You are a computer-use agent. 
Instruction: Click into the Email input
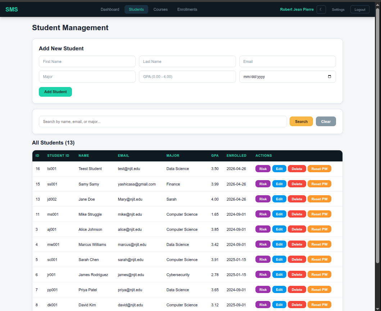coord(287,62)
